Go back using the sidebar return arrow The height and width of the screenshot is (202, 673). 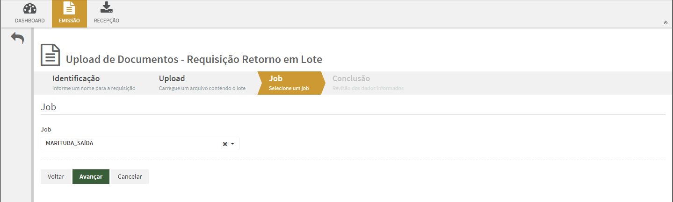(x=17, y=38)
